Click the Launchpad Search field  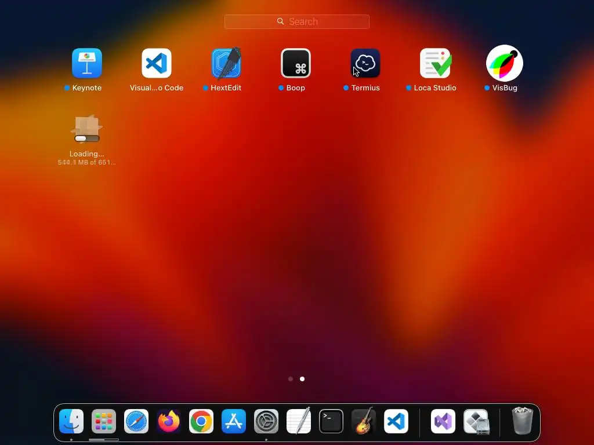click(297, 21)
